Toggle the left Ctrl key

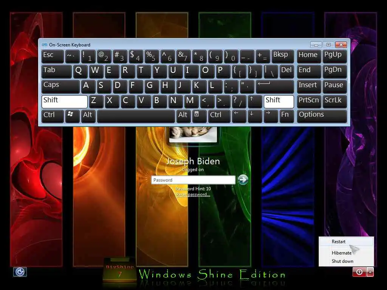(53, 116)
